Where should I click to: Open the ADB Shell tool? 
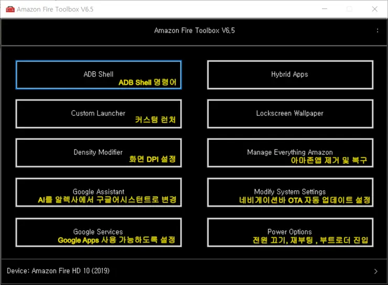(x=99, y=74)
